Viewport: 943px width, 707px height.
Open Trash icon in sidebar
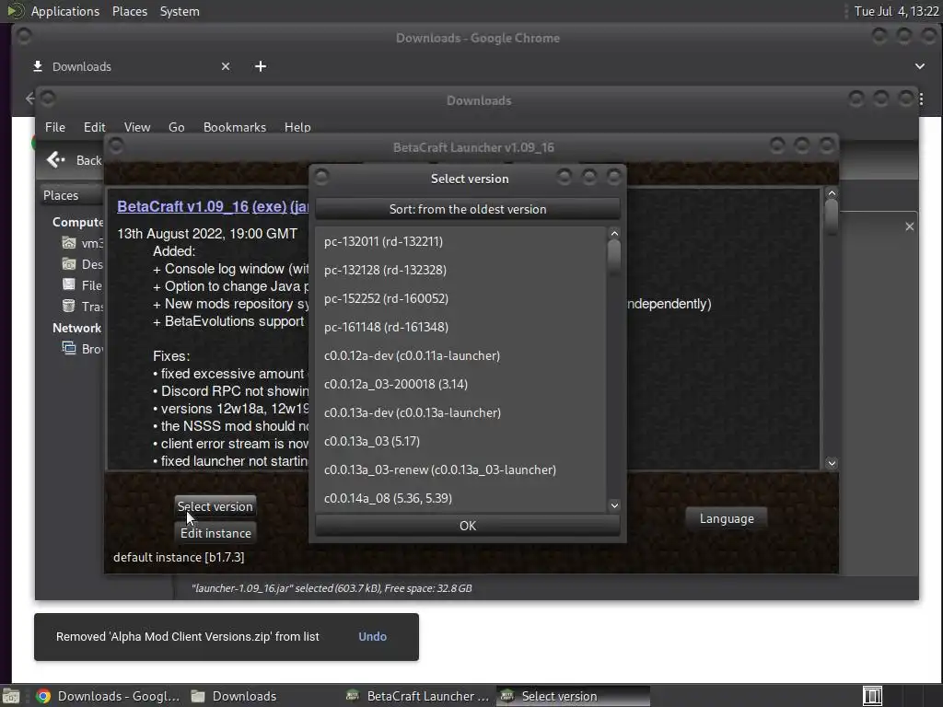point(69,306)
